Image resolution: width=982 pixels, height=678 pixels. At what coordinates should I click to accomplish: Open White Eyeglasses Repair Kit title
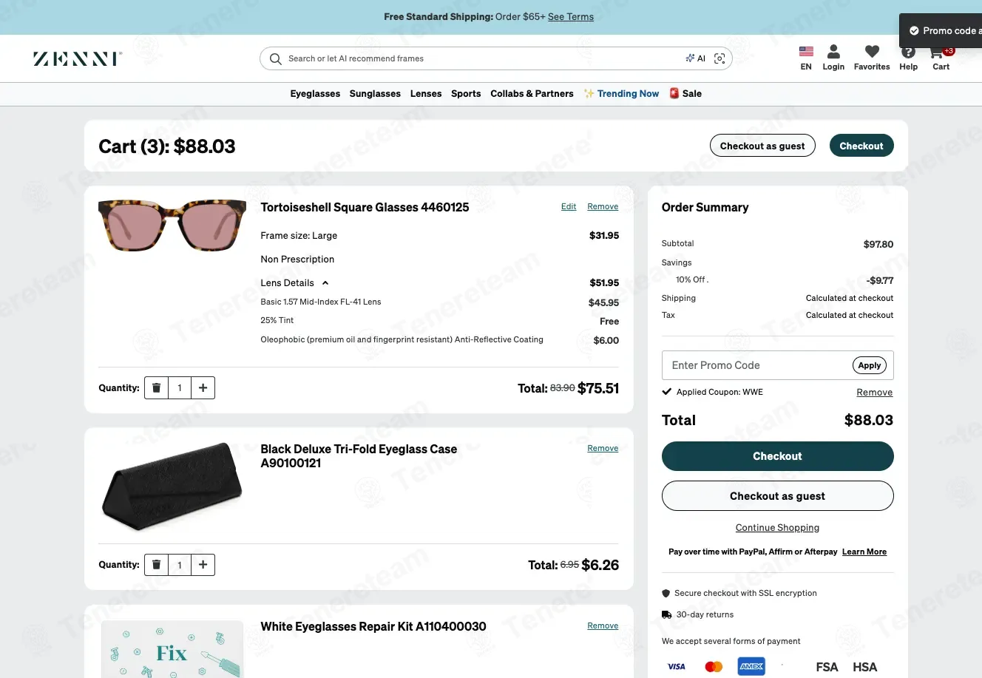click(x=373, y=627)
